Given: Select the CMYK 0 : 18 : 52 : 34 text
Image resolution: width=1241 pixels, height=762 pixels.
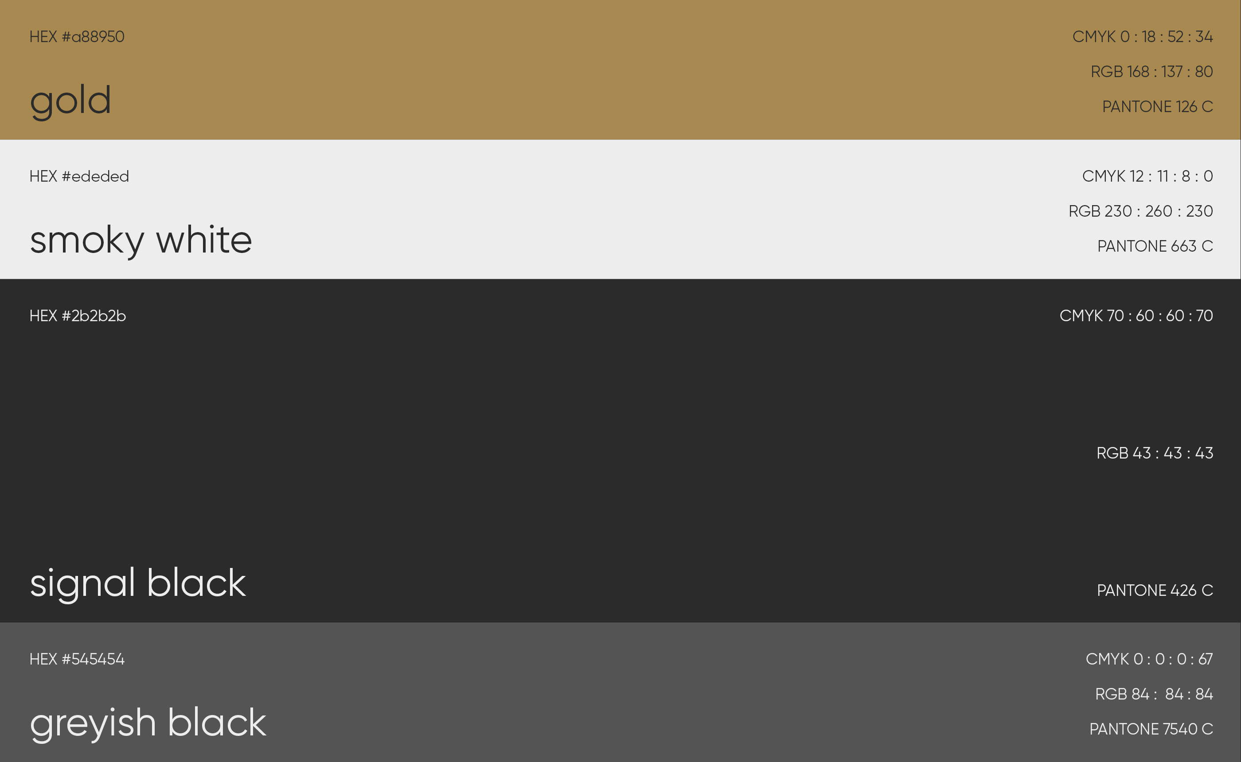Looking at the screenshot, I should coord(1142,37).
